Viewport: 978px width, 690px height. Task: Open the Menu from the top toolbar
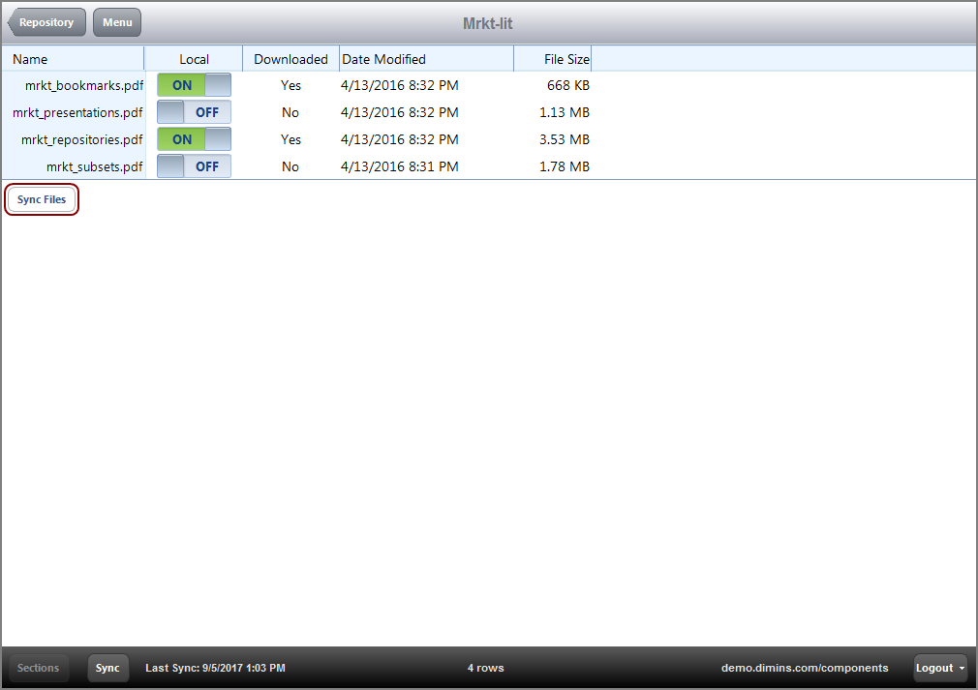[x=116, y=21]
